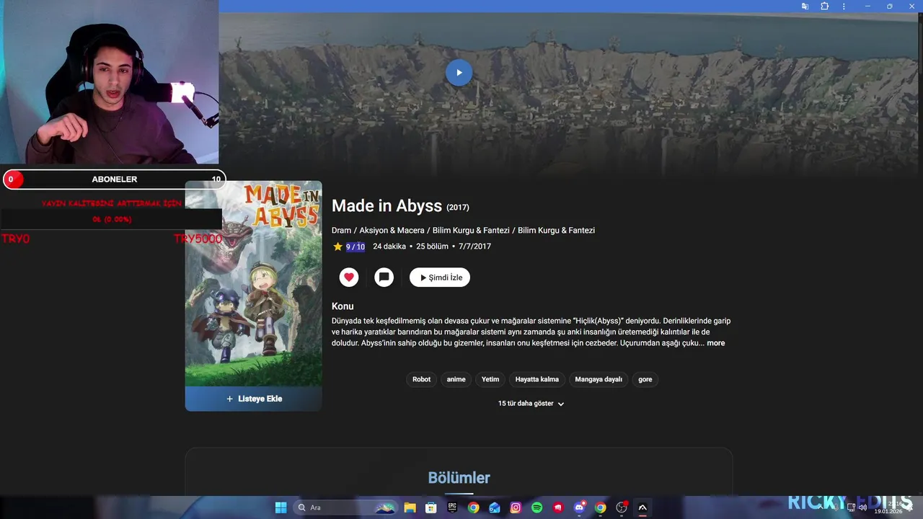Viewport: 923px width, 519px height.
Task: Select the Robot tag
Action: [x=422, y=379]
